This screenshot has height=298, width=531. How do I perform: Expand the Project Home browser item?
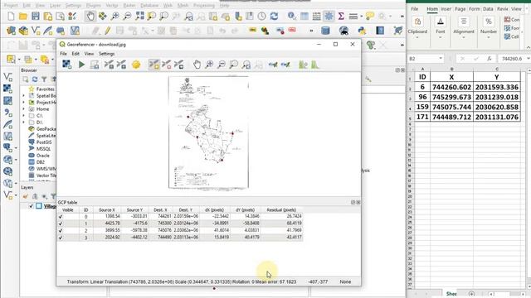click(24, 103)
